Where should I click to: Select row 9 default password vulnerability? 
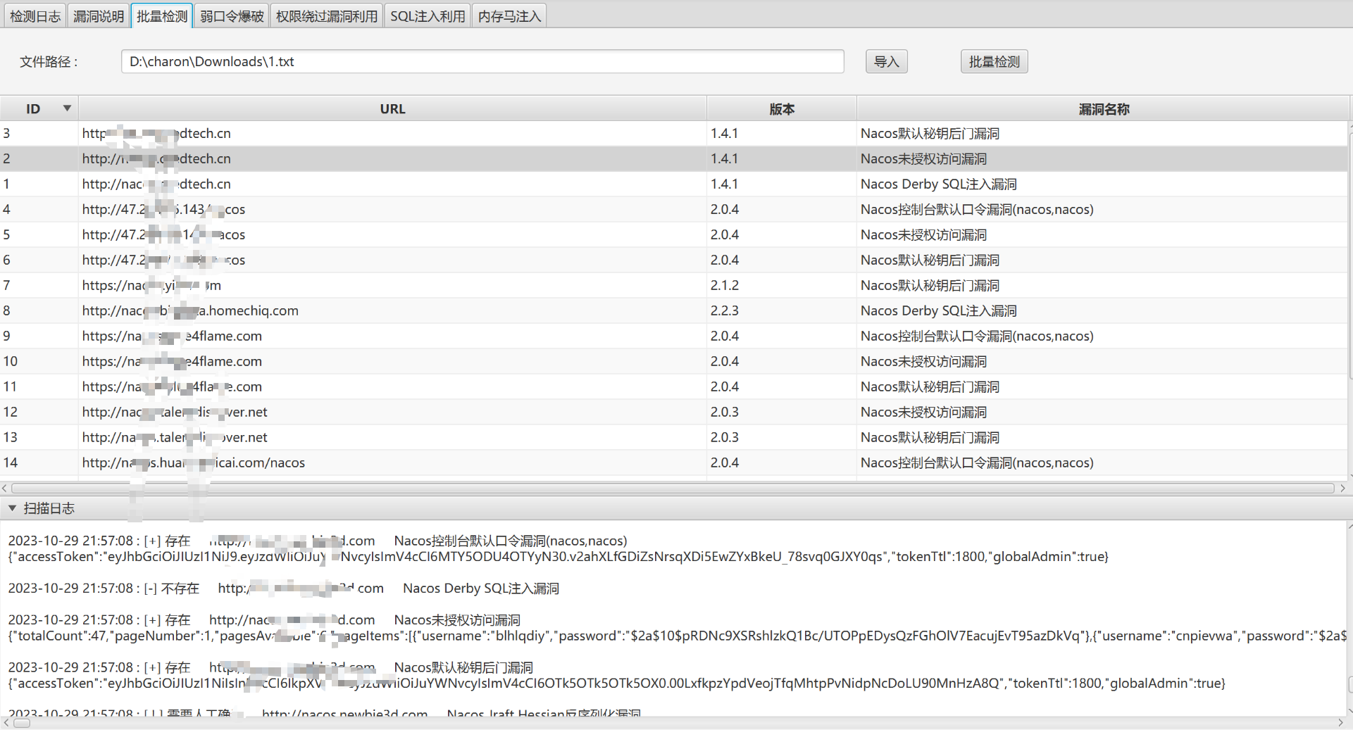pos(674,336)
